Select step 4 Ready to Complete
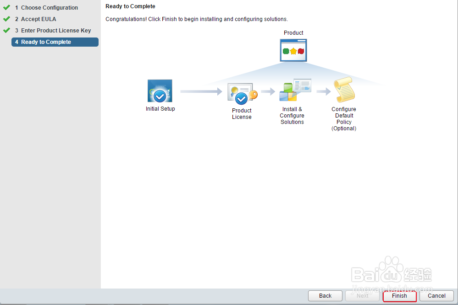Viewport: 458px width, 305px height. [55, 42]
